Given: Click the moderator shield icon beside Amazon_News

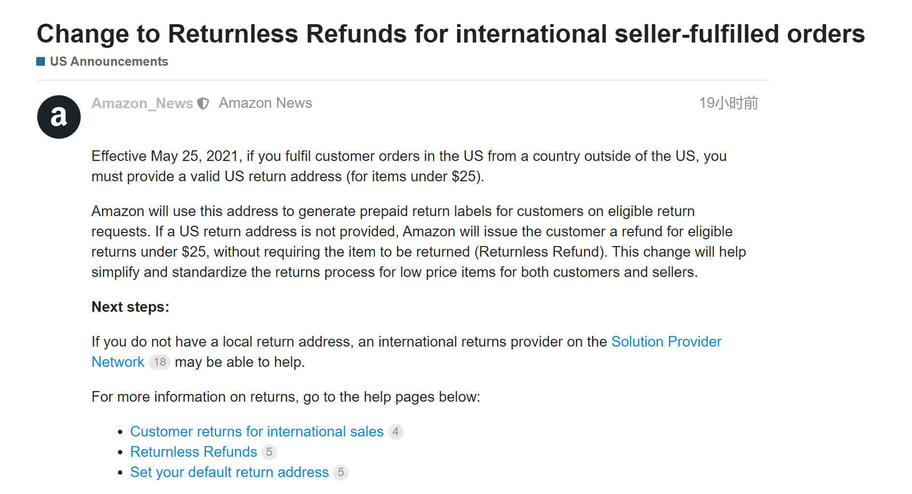Looking at the screenshot, I should point(203,103).
